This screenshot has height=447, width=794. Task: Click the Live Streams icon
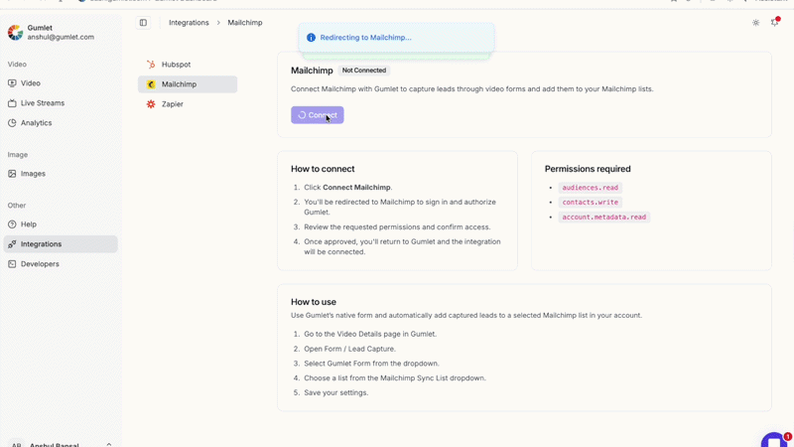(x=12, y=103)
